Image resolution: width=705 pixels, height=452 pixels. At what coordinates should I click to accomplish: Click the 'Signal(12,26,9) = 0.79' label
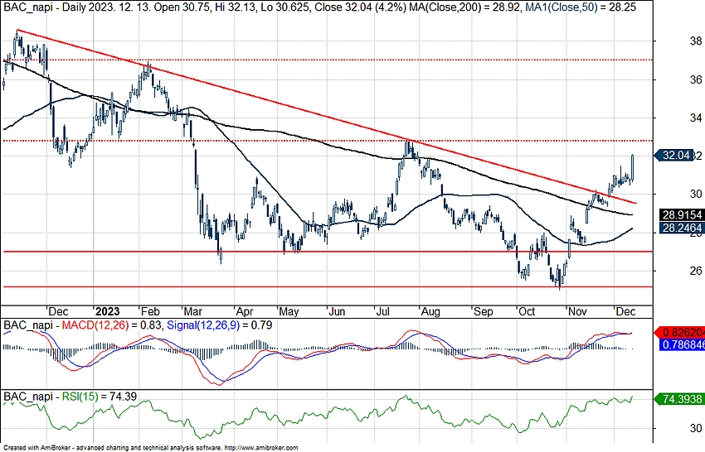point(220,325)
